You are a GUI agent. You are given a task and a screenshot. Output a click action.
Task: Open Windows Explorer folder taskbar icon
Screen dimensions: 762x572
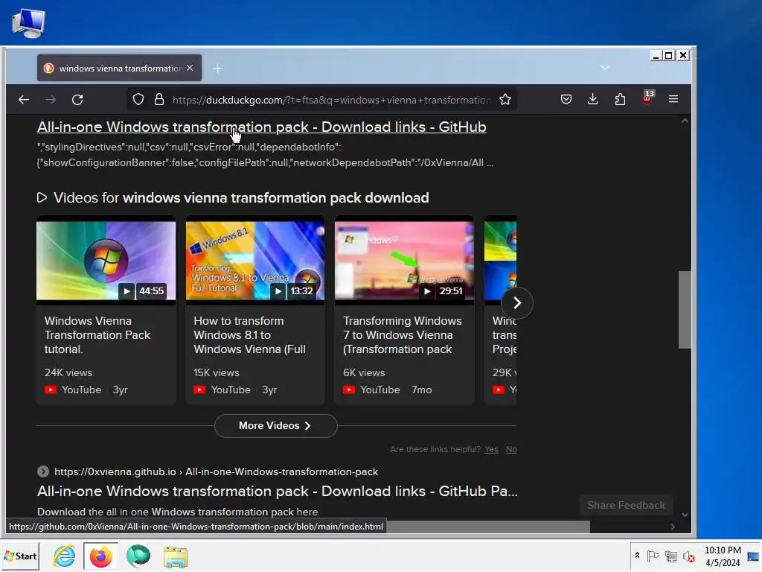pyautogui.click(x=176, y=557)
